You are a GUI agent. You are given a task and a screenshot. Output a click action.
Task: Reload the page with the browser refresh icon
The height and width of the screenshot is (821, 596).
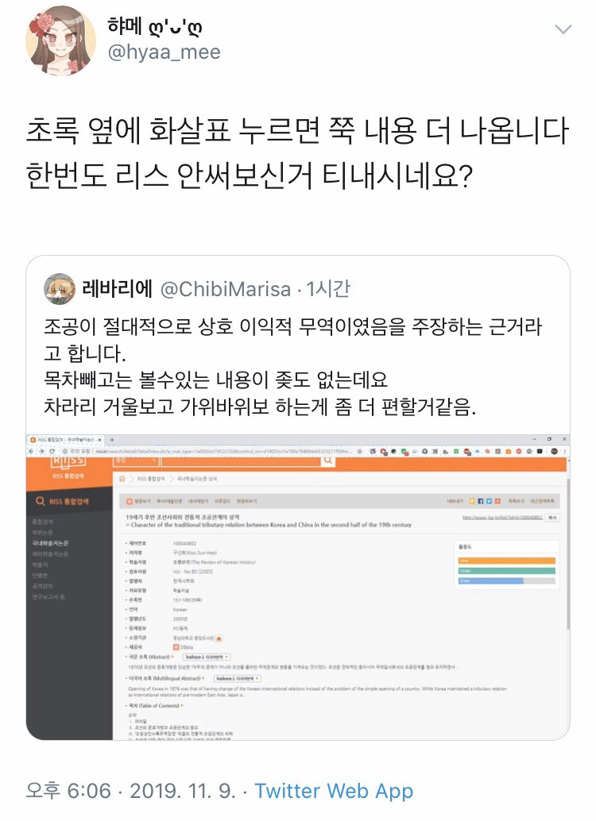click(x=52, y=451)
